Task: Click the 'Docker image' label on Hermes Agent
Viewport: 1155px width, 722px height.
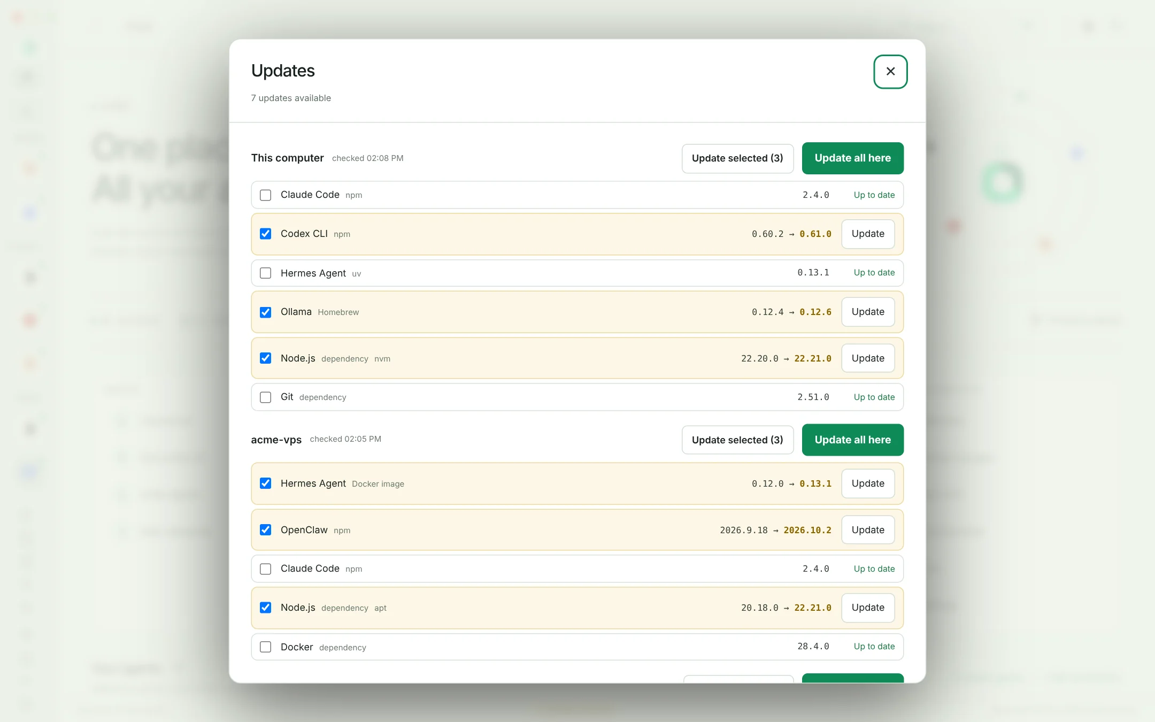Action: coord(378,484)
